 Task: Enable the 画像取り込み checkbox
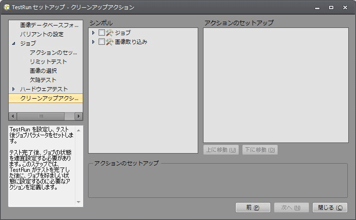tap(102, 42)
